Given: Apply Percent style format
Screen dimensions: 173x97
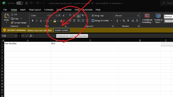Looking at the screenshot, I should (124, 21).
